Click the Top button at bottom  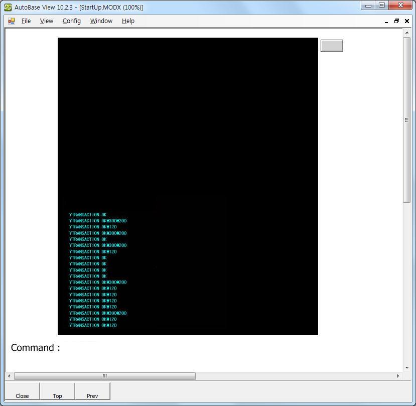(x=57, y=391)
